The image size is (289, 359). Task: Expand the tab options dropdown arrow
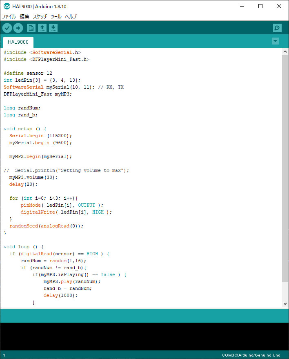coord(275,41)
